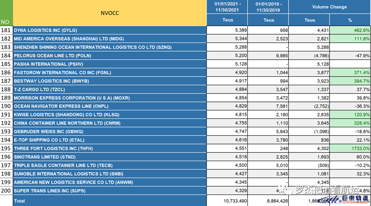The height and width of the screenshot is (206, 371).
Task: Select the -47.9% percentage cell
Action: tap(350, 56)
